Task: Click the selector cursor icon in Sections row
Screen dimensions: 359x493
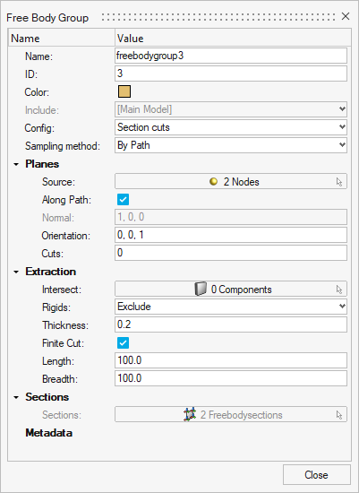Action: pyautogui.click(x=339, y=415)
